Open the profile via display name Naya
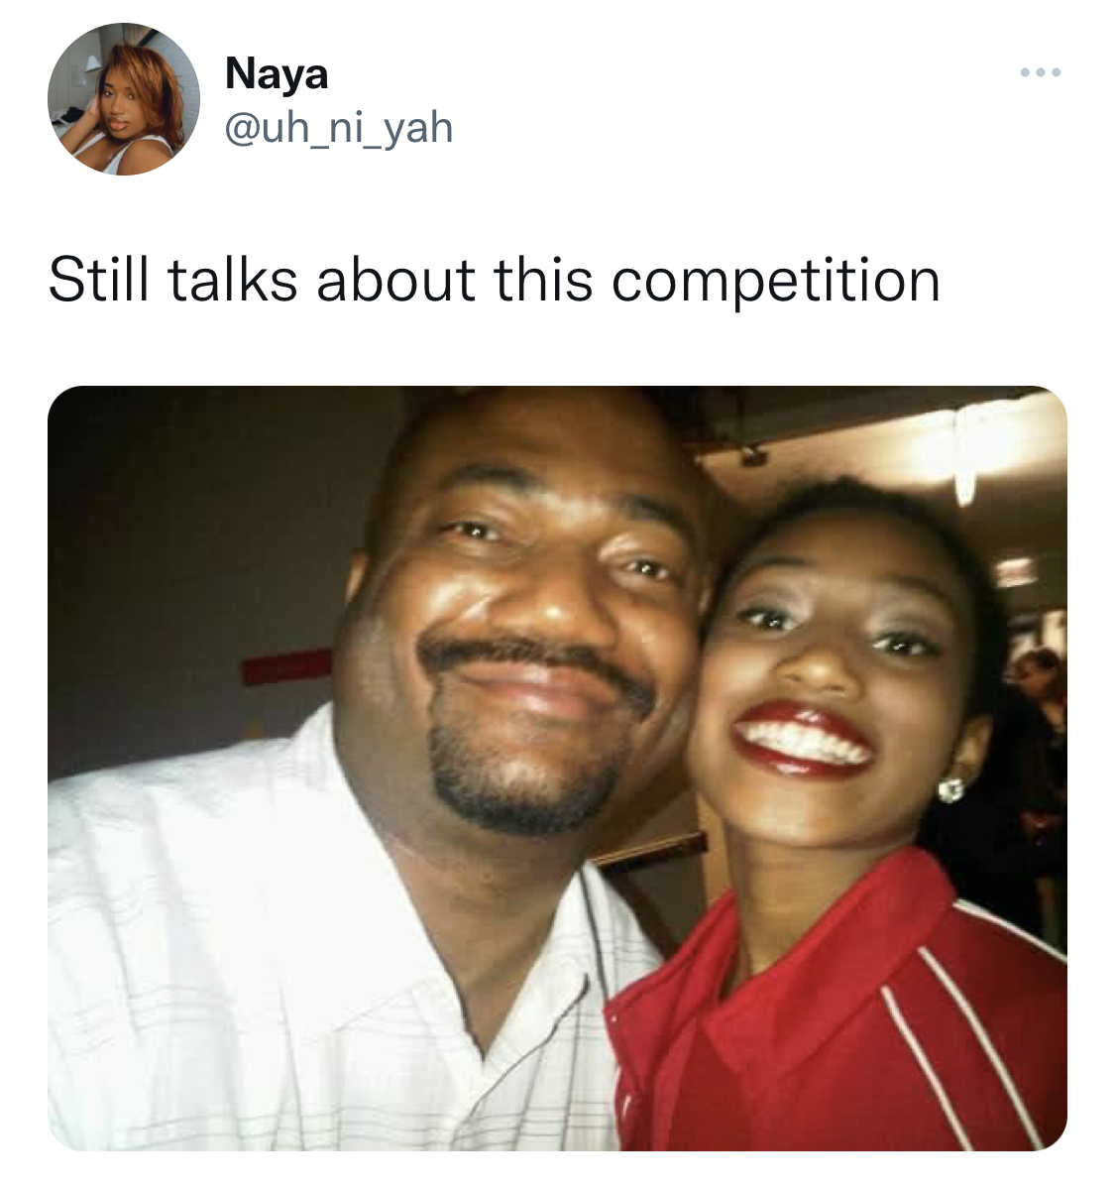1115x1190 pixels. point(277,73)
